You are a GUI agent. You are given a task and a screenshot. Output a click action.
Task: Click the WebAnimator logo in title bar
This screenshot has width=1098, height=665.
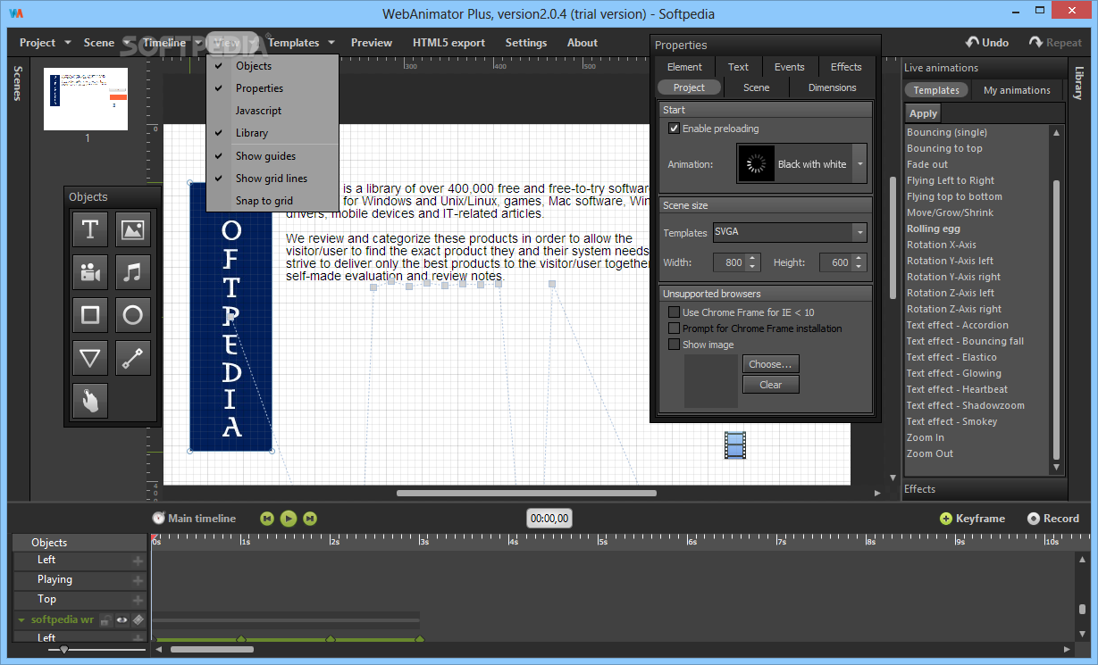[x=15, y=13]
